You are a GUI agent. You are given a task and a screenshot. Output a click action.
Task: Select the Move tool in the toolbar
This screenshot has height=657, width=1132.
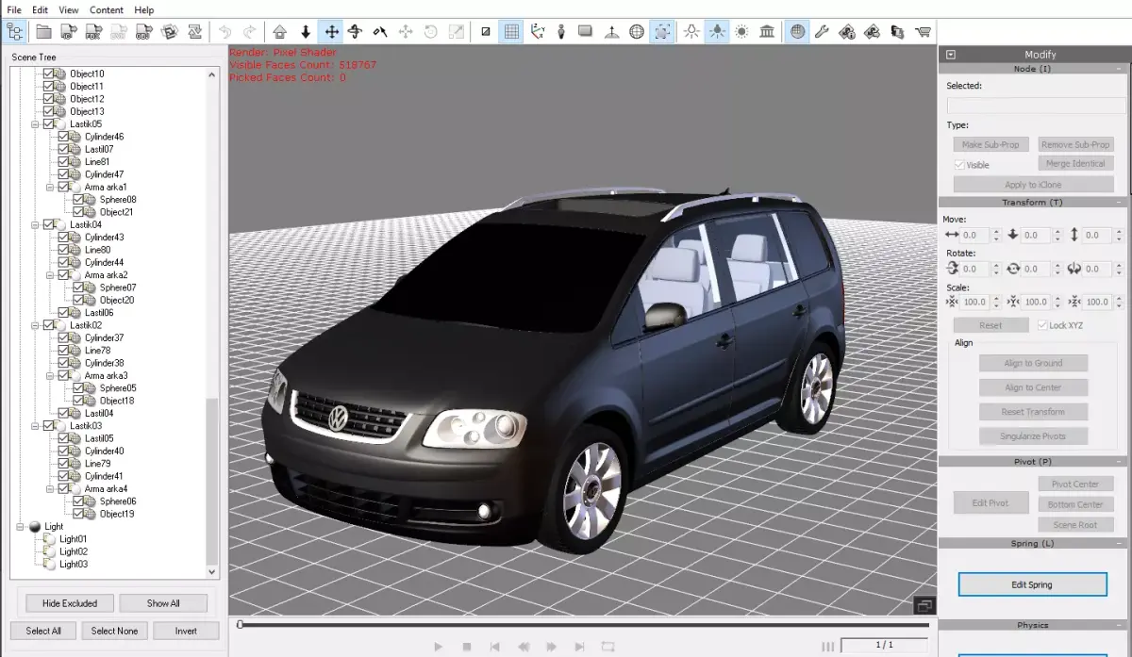(x=332, y=31)
